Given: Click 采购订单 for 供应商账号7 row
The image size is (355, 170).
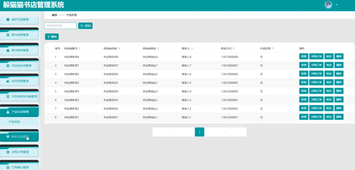Looking at the screenshot, I should coord(316,65).
